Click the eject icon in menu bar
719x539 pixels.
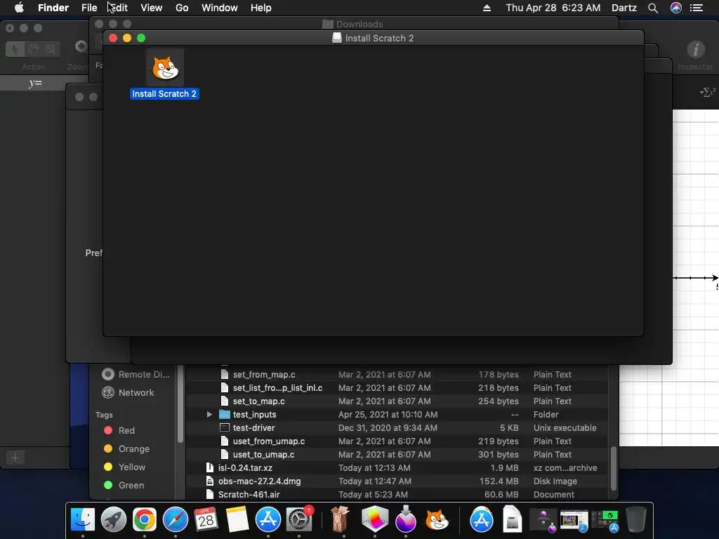[487, 8]
